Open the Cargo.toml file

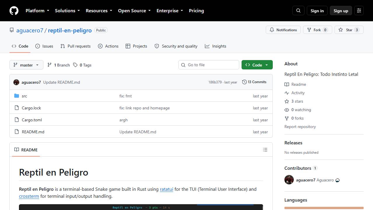click(32, 120)
